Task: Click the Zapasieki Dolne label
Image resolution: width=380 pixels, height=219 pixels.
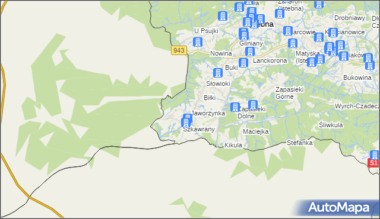Action: 251,112
